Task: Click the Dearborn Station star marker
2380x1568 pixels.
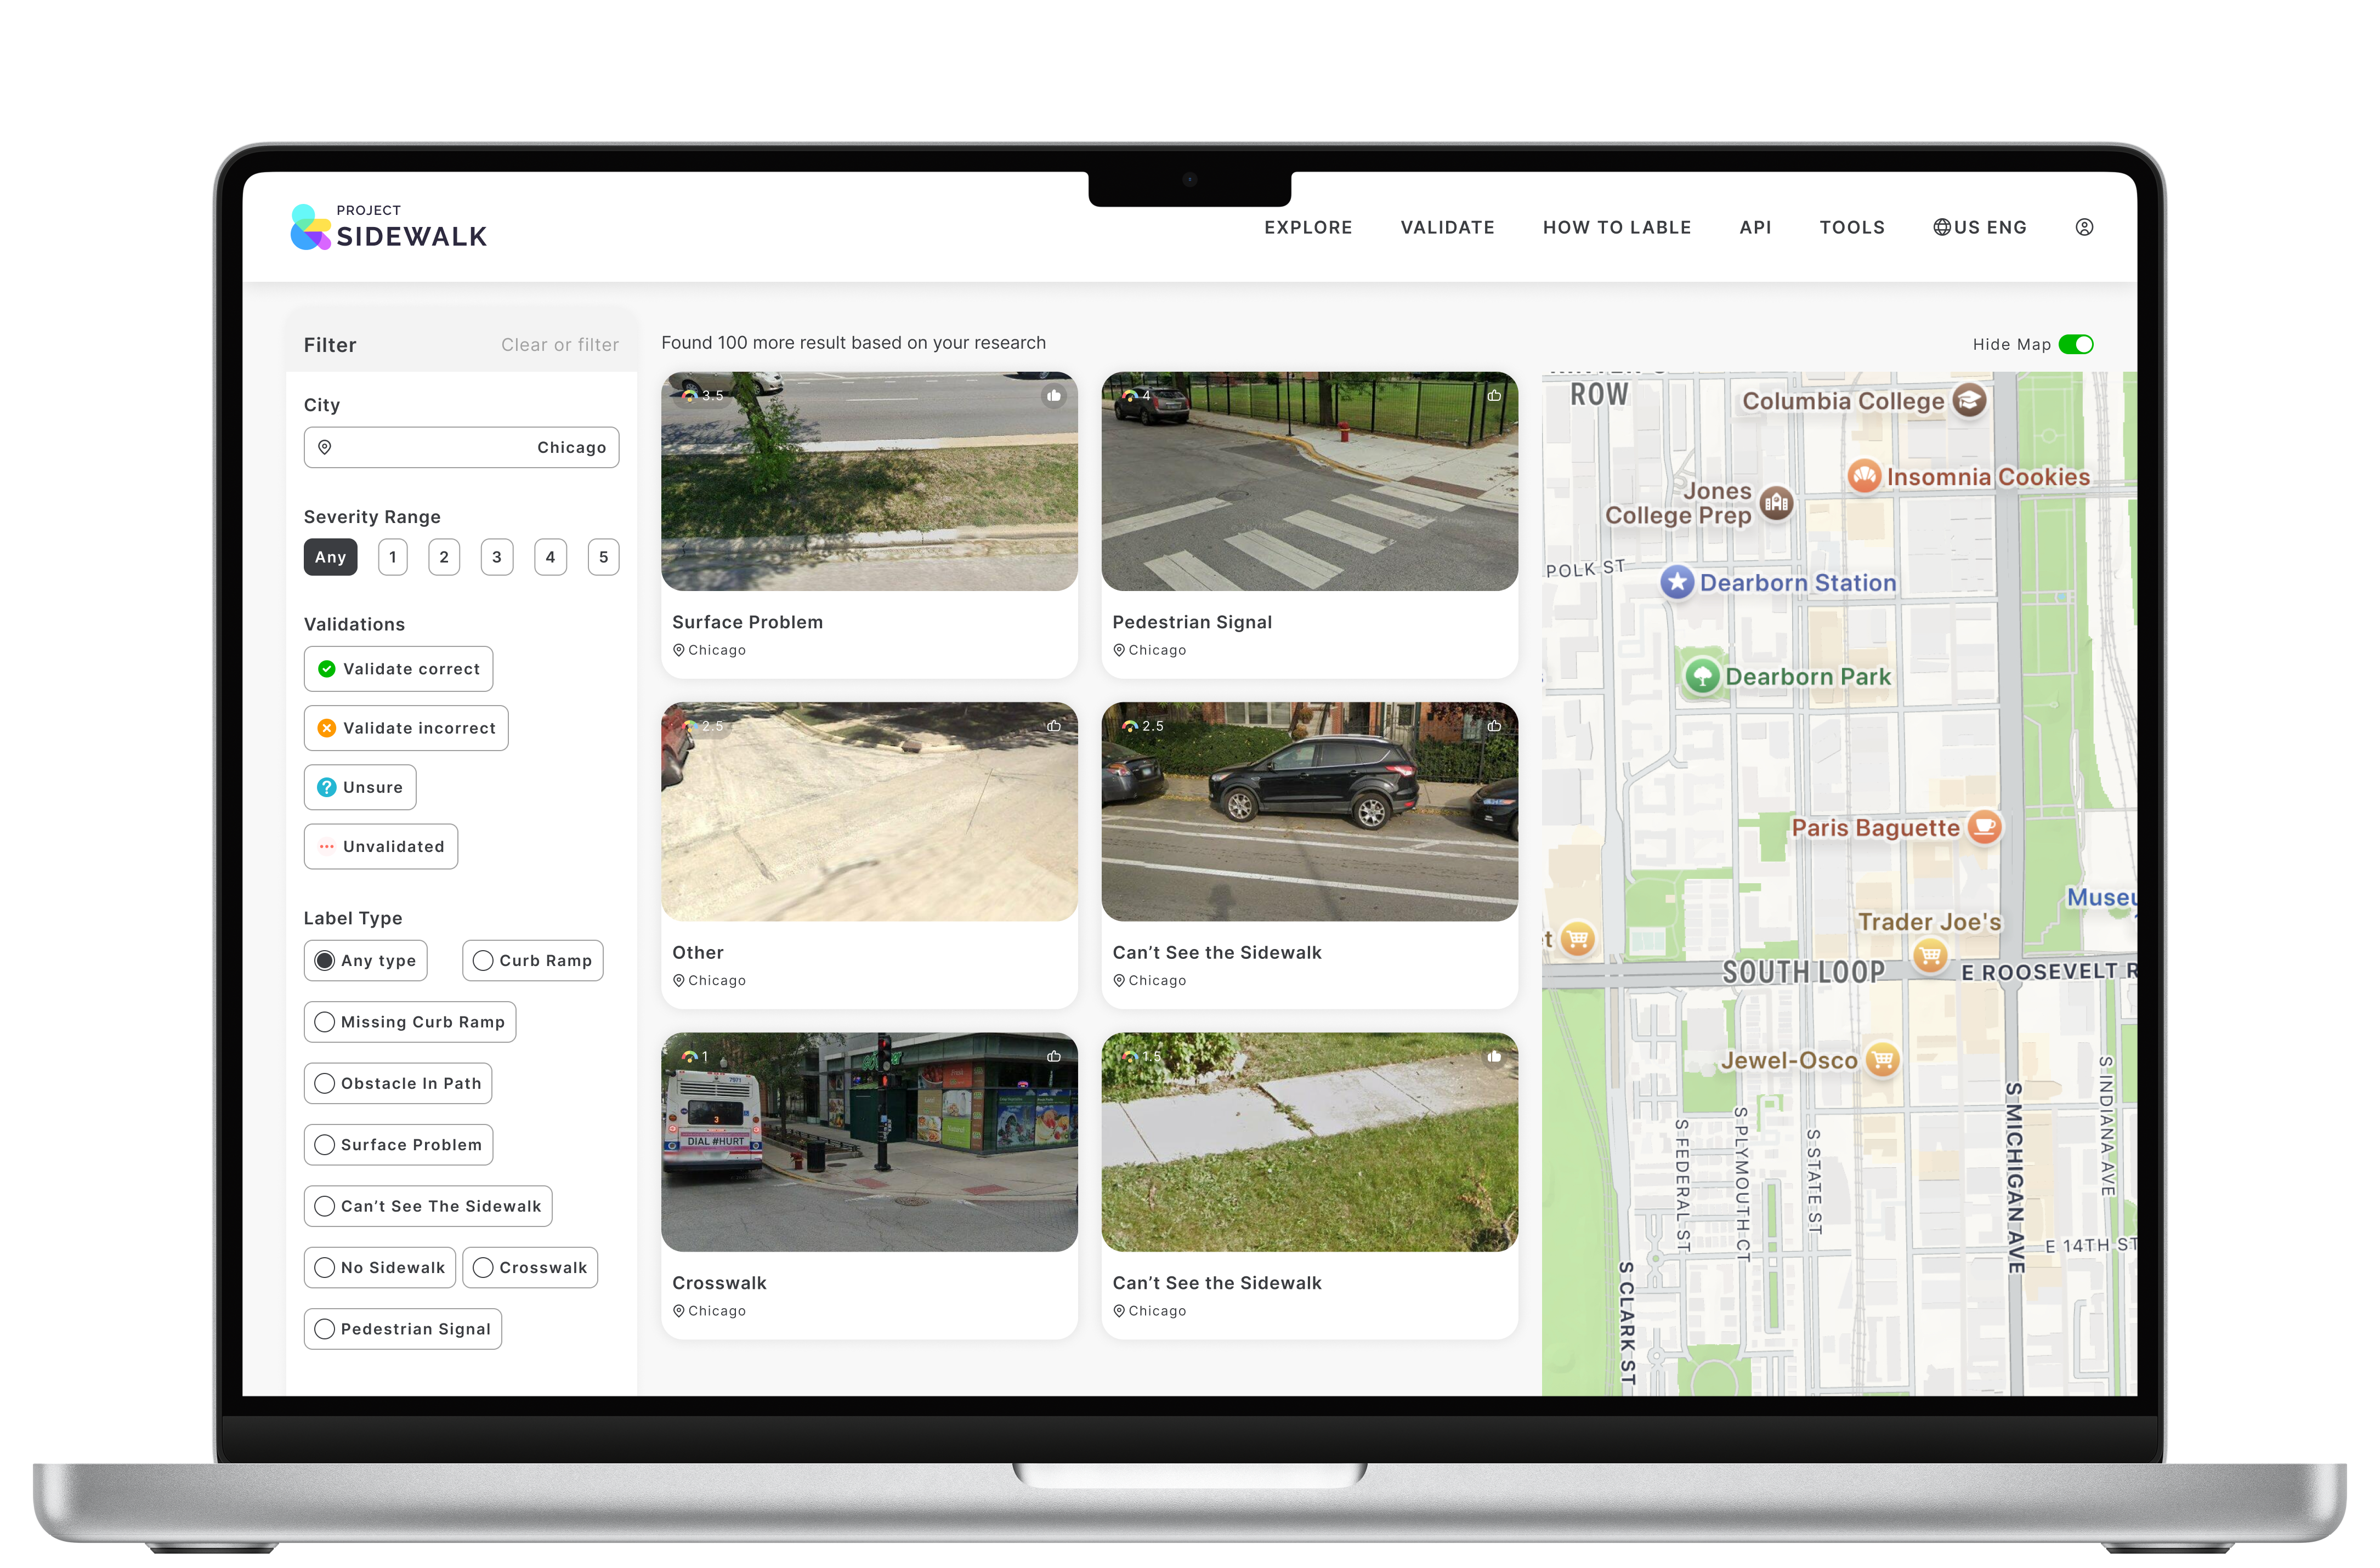Action: click(1677, 582)
